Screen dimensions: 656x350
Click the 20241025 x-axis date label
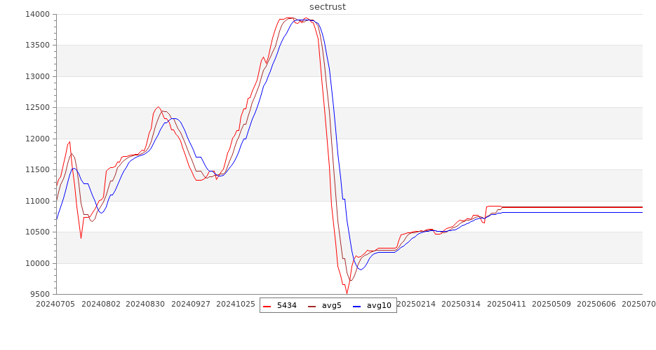236,304
